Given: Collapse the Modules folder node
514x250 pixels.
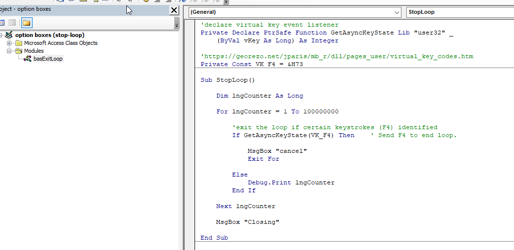Looking at the screenshot, I should [9, 51].
